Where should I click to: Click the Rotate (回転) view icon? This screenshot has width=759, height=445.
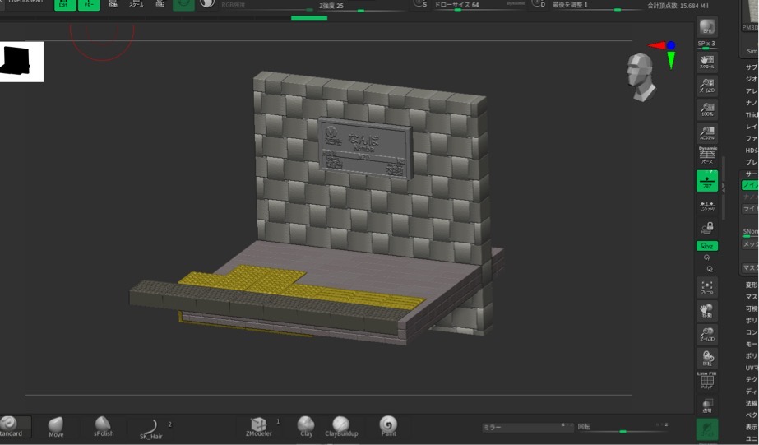coord(706,359)
